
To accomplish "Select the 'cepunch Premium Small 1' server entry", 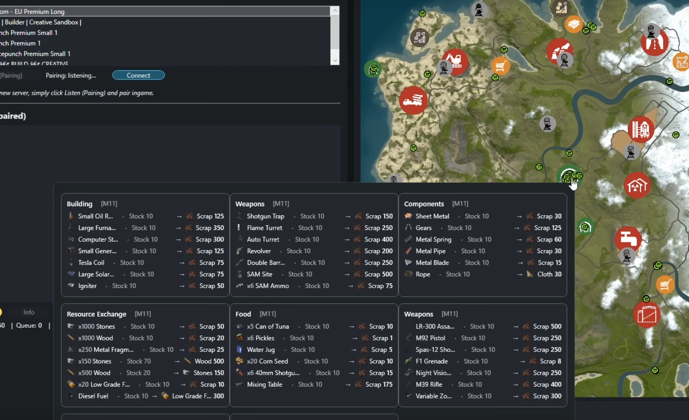I will (165, 53).
